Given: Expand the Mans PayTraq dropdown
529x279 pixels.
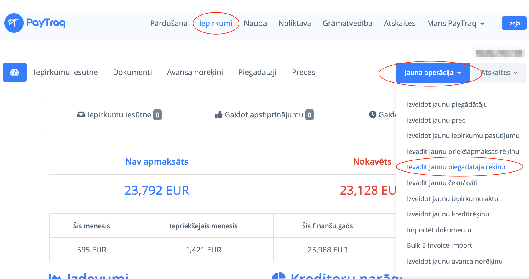Looking at the screenshot, I should point(455,23).
